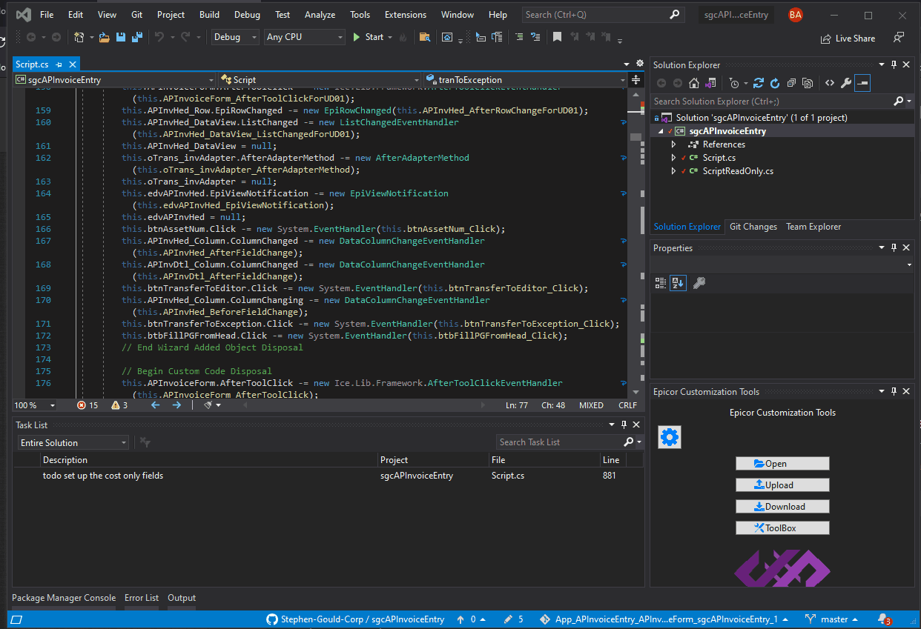The width and height of the screenshot is (921, 629).
Task: Toggle Preview Selected Items in Solution Explorer
Action: coord(862,83)
